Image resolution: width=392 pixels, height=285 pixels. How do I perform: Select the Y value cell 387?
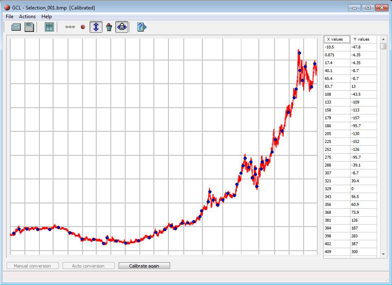point(363,244)
